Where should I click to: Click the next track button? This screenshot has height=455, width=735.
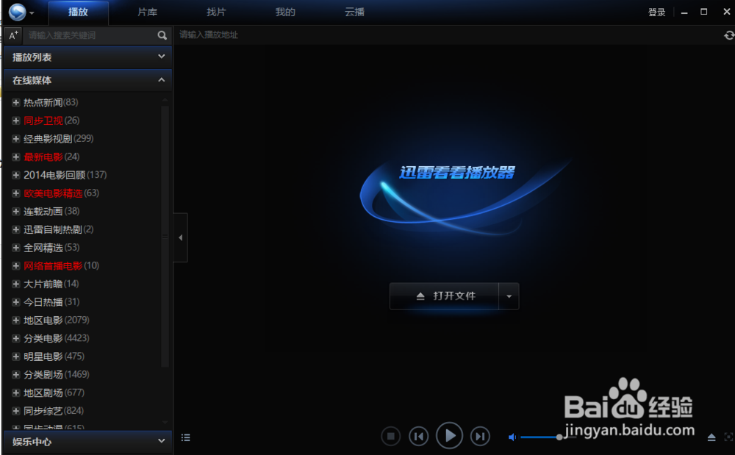[x=480, y=437]
